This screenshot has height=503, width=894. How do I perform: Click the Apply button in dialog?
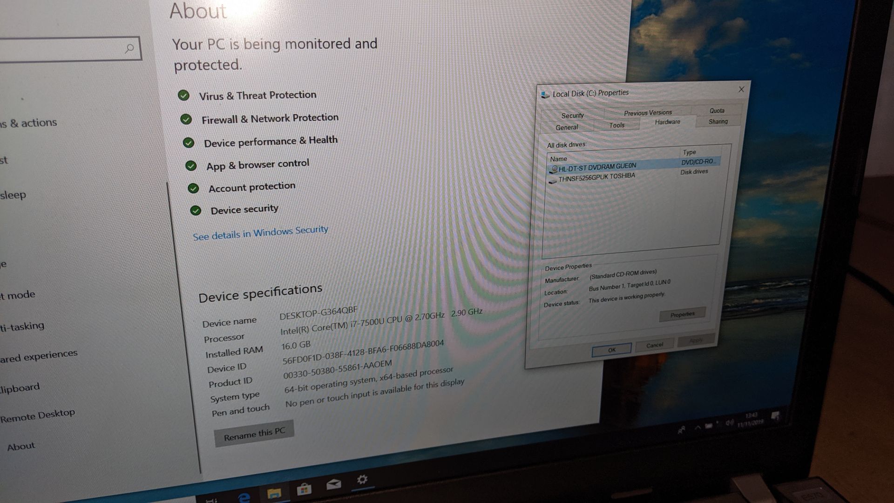[696, 340]
